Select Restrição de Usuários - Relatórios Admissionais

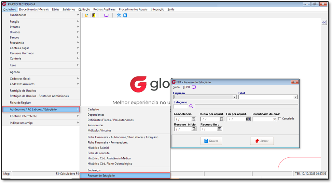(x=41, y=96)
